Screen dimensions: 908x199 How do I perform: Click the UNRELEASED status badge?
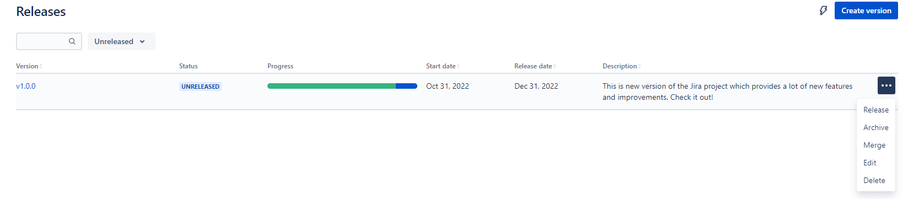pos(201,87)
